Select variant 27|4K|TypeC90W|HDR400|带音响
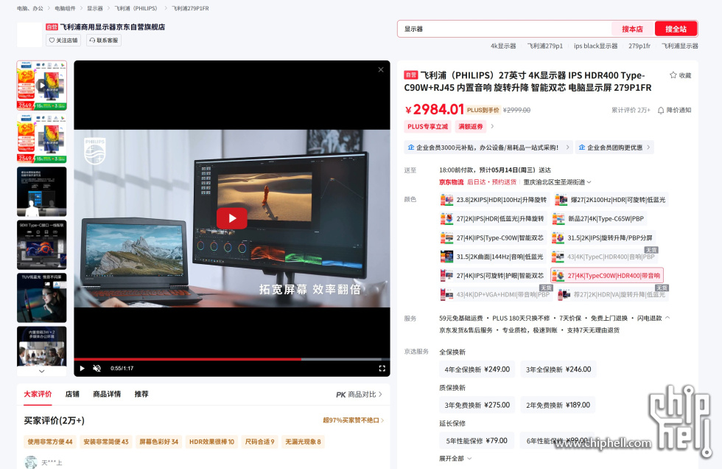This screenshot has height=469, width=722. pos(607,276)
